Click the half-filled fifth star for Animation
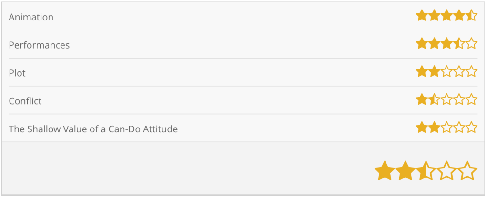The width and height of the screenshot is (487, 198). pos(471,16)
